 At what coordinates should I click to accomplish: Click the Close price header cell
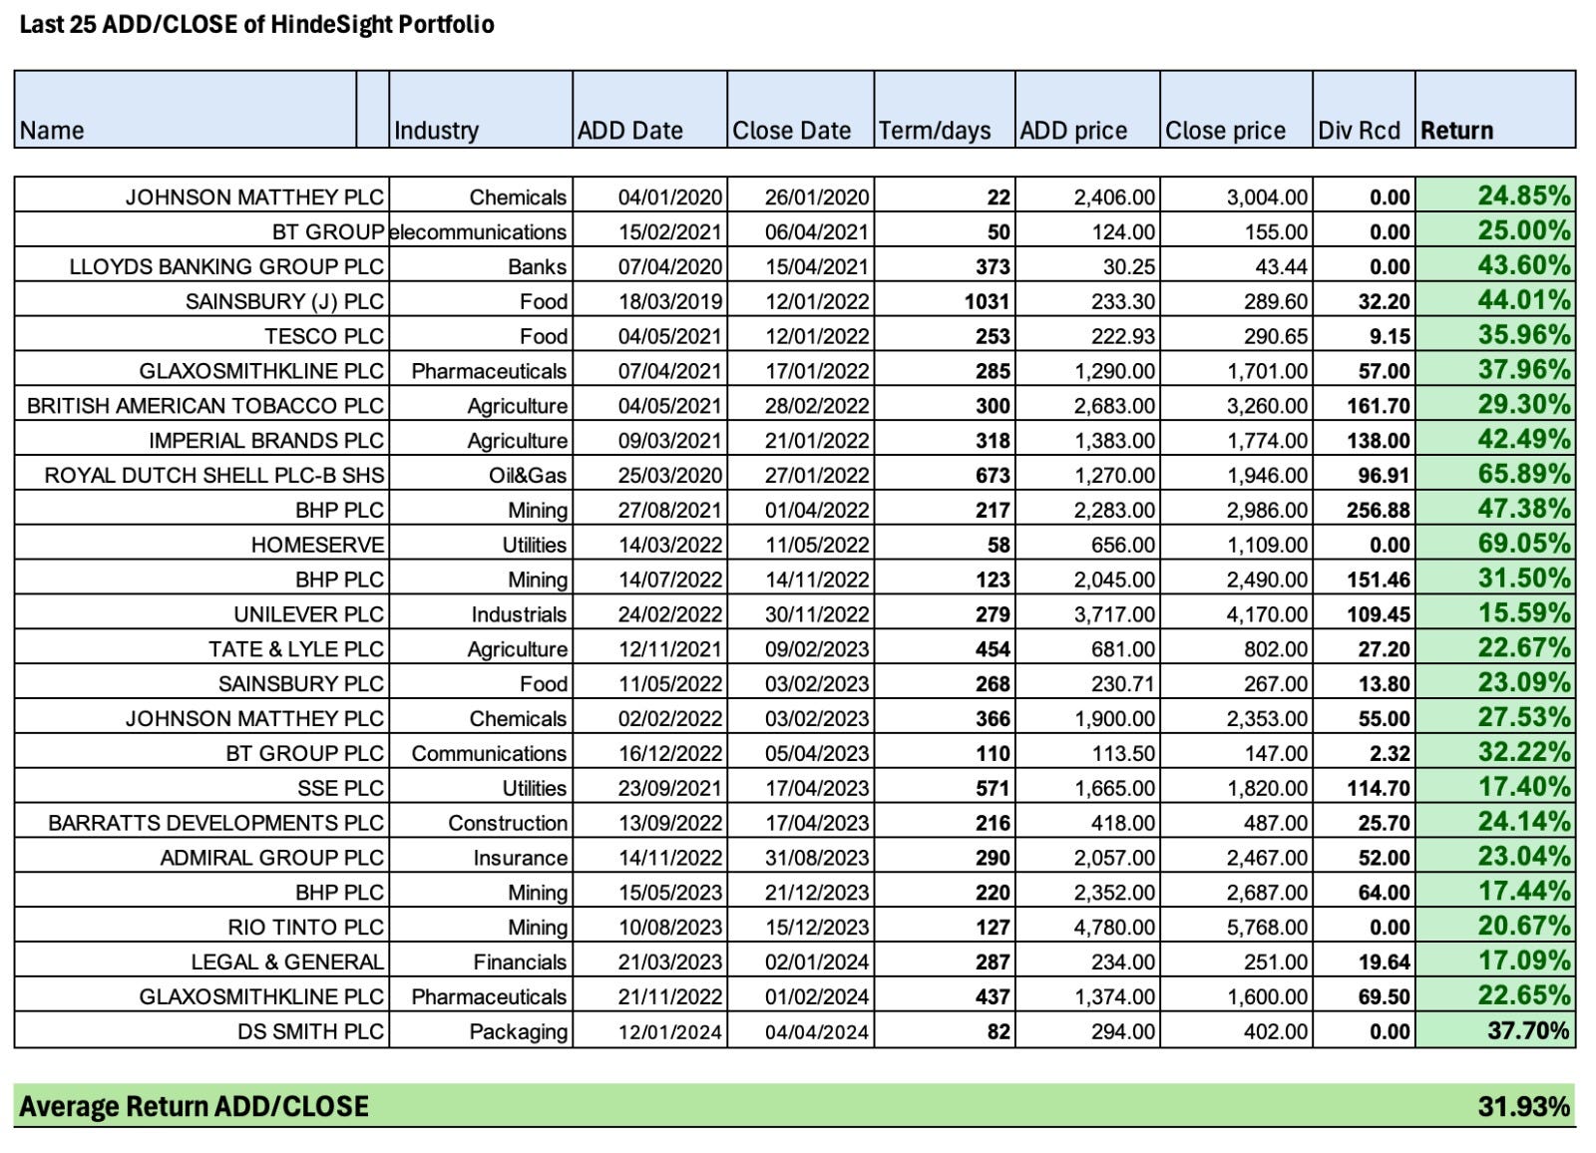[1236, 110]
